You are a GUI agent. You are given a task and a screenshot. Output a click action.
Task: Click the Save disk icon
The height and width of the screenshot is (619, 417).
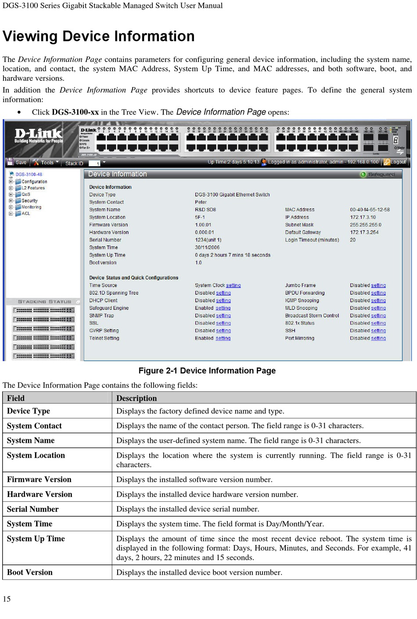[11, 163]
